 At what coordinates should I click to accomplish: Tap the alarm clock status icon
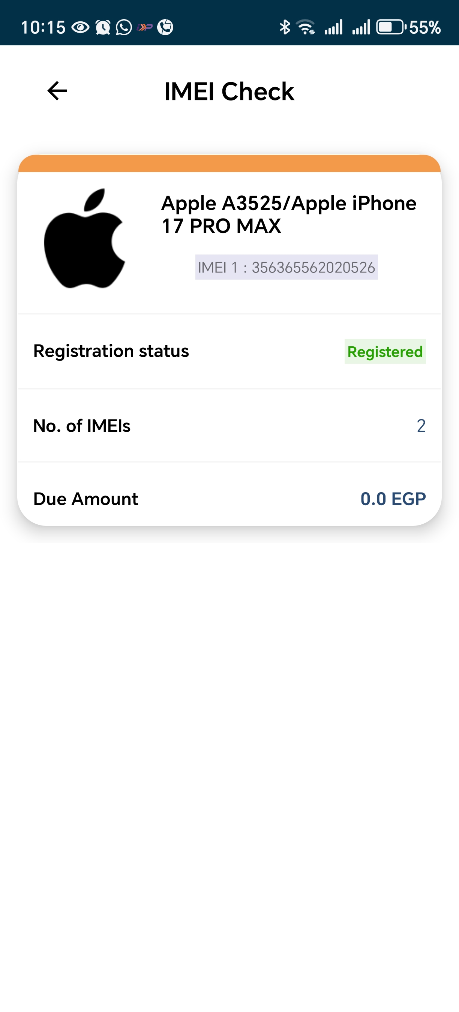[103, 27]
